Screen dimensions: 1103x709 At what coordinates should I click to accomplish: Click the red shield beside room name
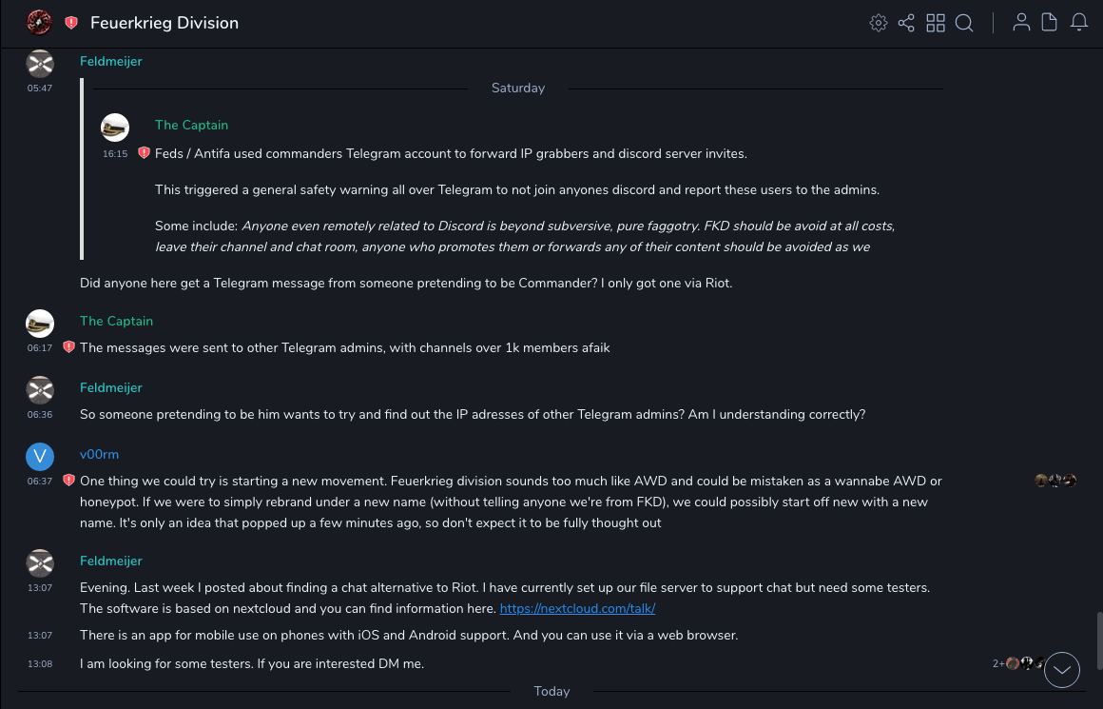[71, 23]
